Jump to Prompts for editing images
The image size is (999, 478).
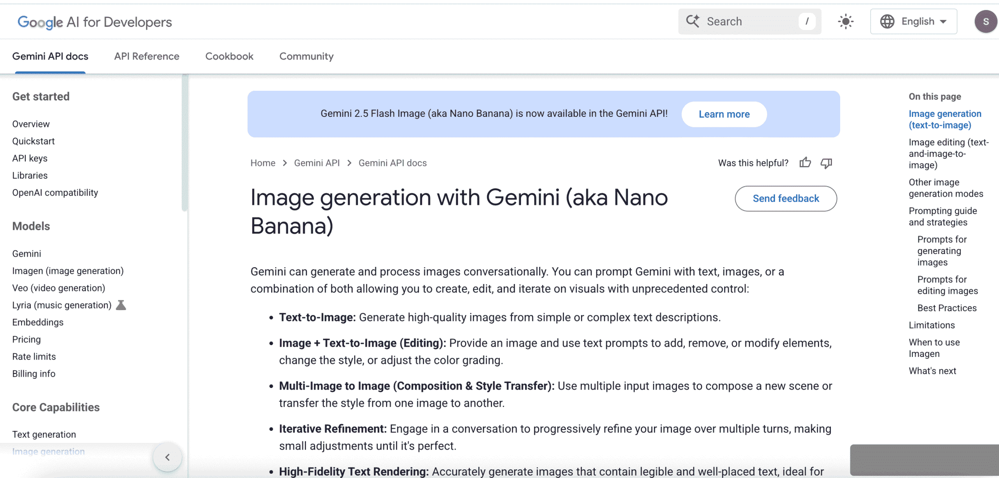(x=947, y=285)
